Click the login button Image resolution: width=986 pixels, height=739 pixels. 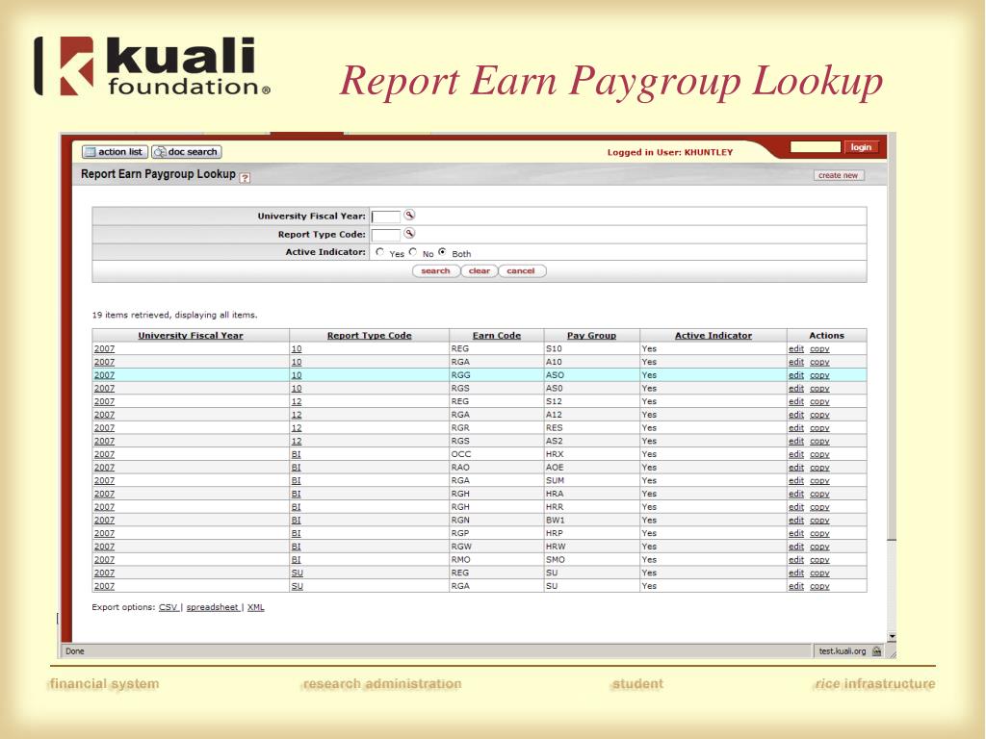[861, 147]
